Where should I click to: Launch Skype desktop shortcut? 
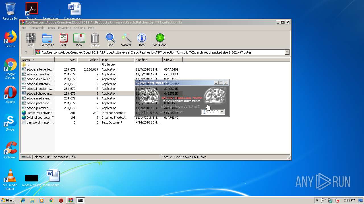pyautogui.click(x=10, y=122)
